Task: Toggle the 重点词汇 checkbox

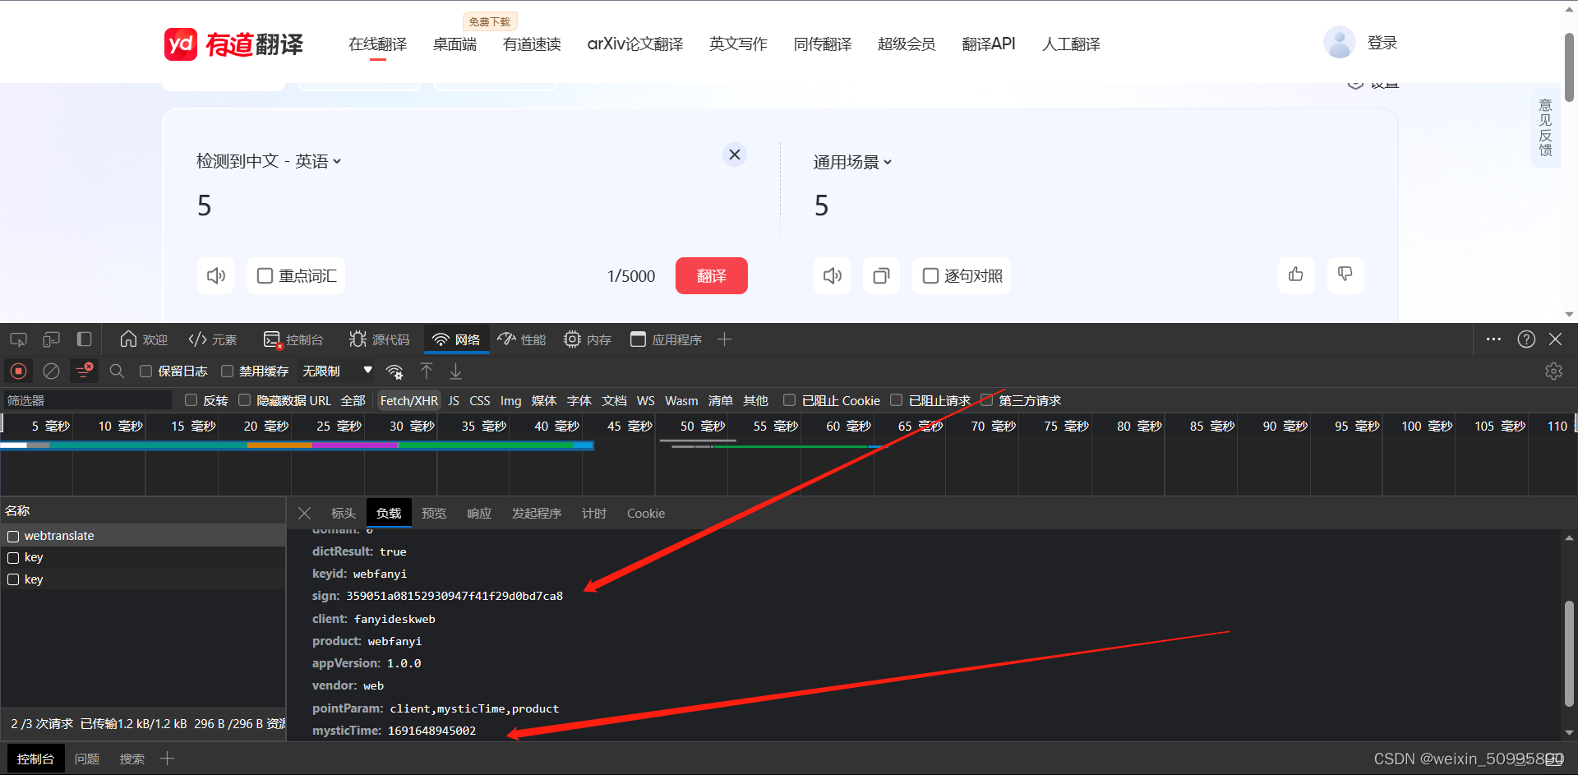Action: coord(265,276)
